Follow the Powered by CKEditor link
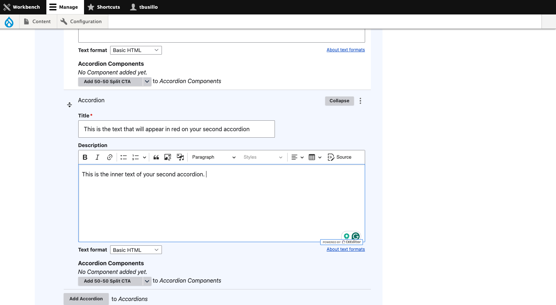 [x=342, y=242]
